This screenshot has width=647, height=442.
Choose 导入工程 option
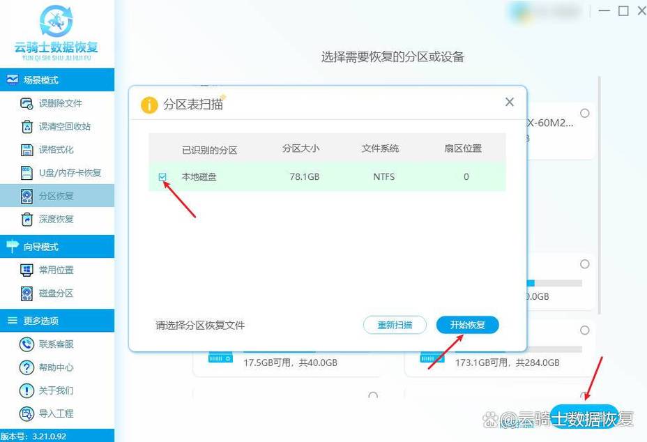point(57,413)
